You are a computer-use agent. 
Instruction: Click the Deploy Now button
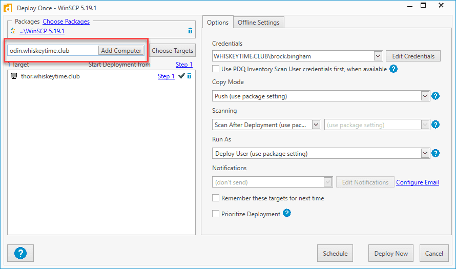point(391,253)
